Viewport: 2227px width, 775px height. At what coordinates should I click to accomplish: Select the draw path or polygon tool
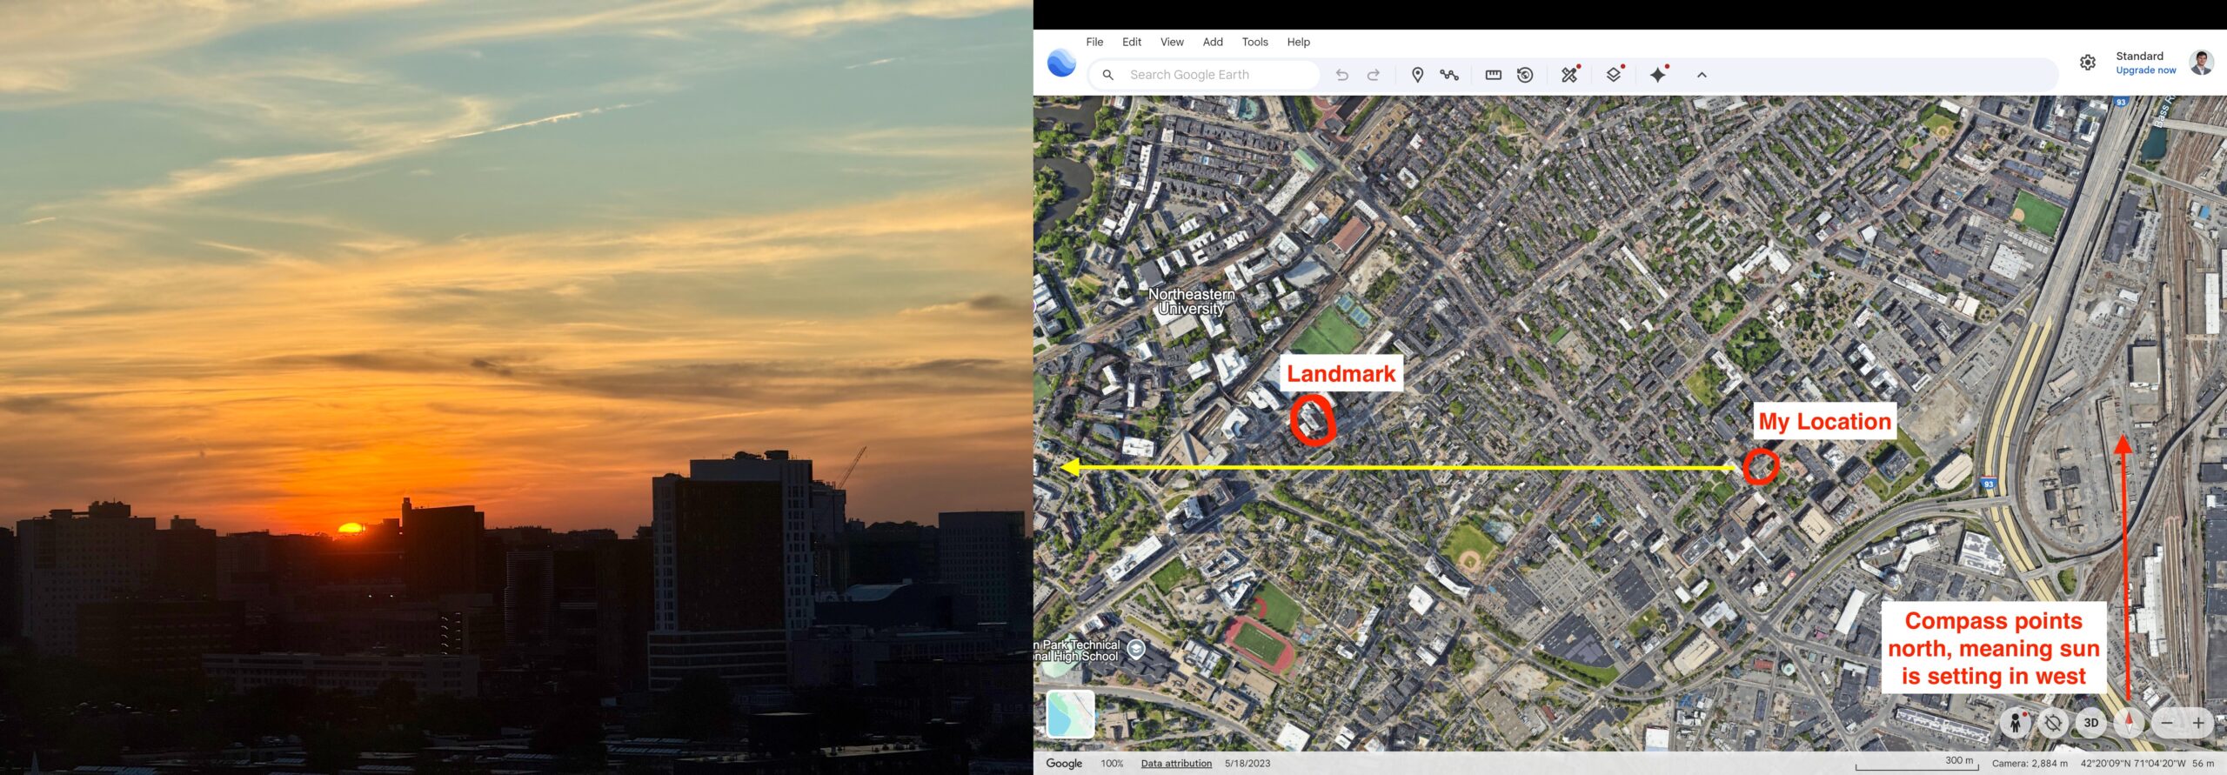click(x=1449, y=75)
